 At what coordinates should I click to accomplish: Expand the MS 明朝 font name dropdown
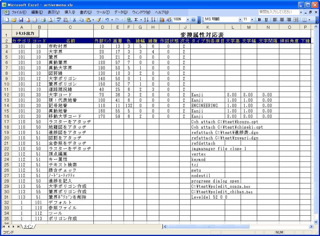[x=240, y=20]
